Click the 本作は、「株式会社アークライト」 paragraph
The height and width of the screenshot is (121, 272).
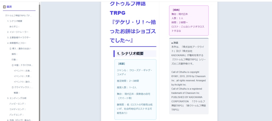(188, 55)
